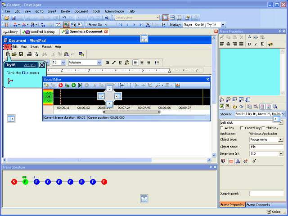Open the Details view dropdown
The width and height of the screenshot is (288, 216).
157,18
